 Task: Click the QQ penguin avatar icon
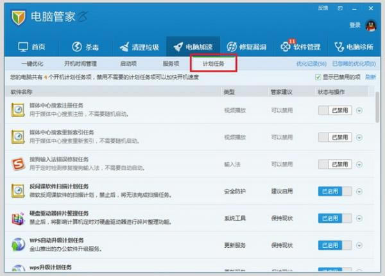[x=371, y=25]
